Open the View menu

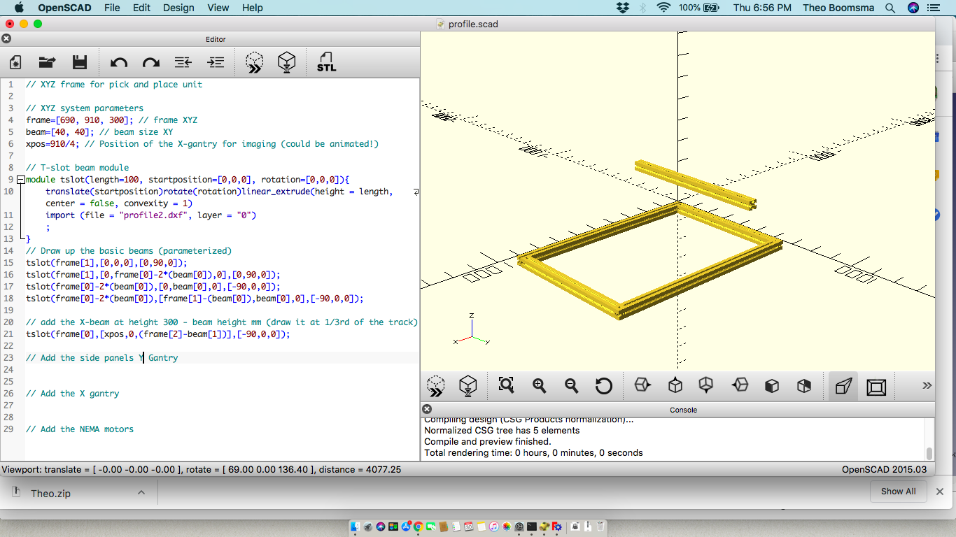point(218,8)
